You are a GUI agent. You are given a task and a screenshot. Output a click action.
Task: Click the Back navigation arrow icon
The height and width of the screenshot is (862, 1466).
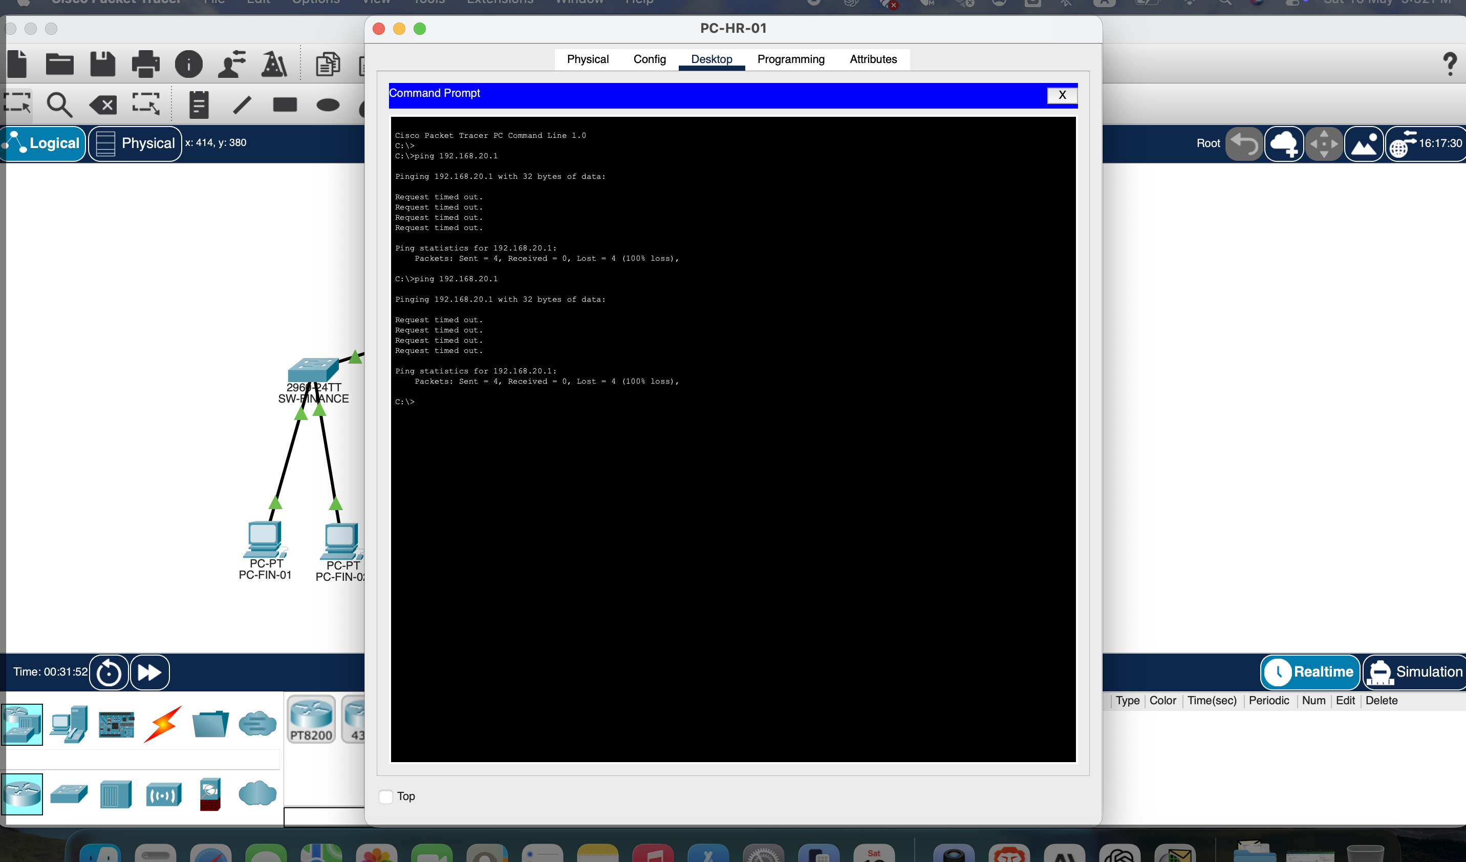click(x=1244, y=144)
